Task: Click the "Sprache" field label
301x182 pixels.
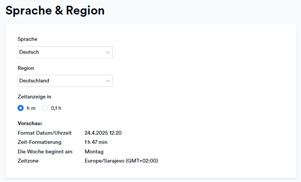Action: click(x=27, y=39)
